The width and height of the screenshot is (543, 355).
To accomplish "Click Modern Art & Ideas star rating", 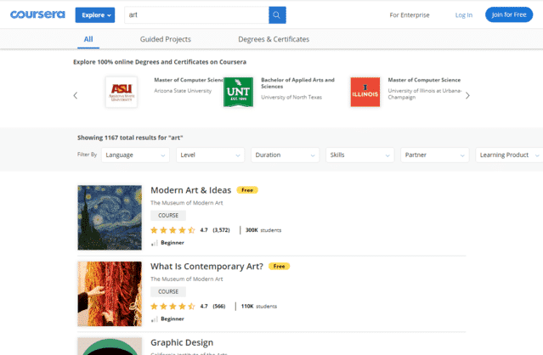I will point(173,229).
